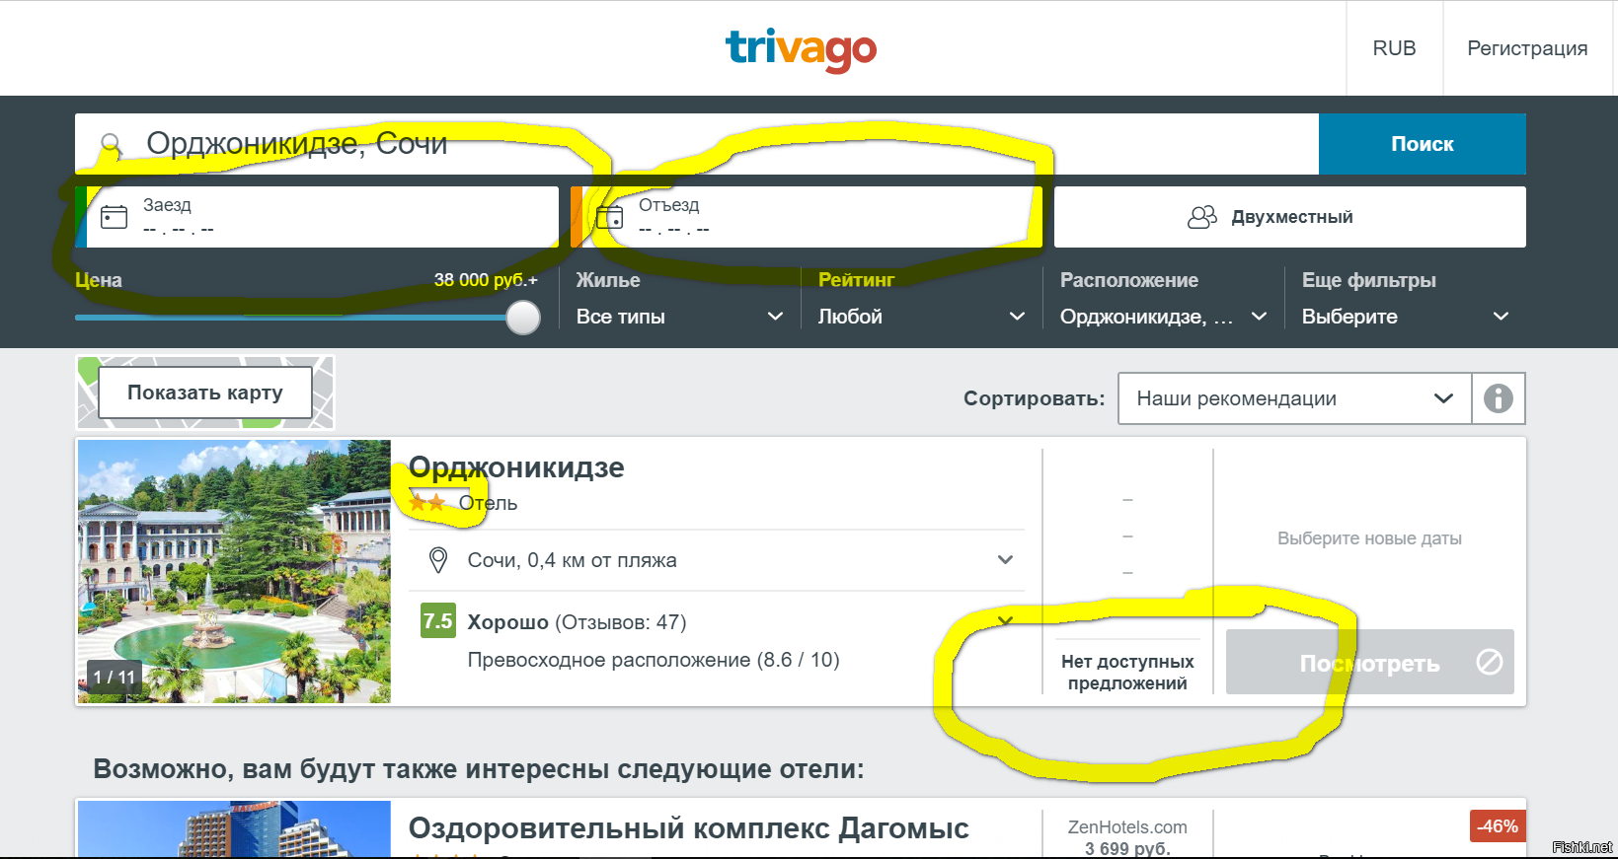Screen dimensions: 1618x859
Task: Open the Расположение filter dropdown
Action: (1162, 317)
